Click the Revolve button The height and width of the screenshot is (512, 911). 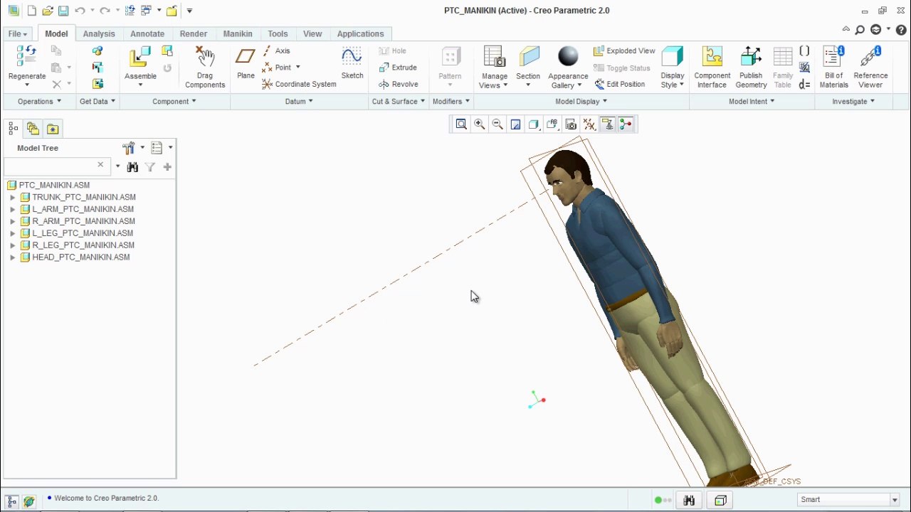[398, 84]
